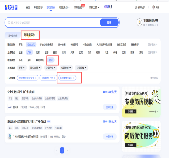
Task: Open the 公司行业 filter dropdown
Action: [x=51, y=68]
